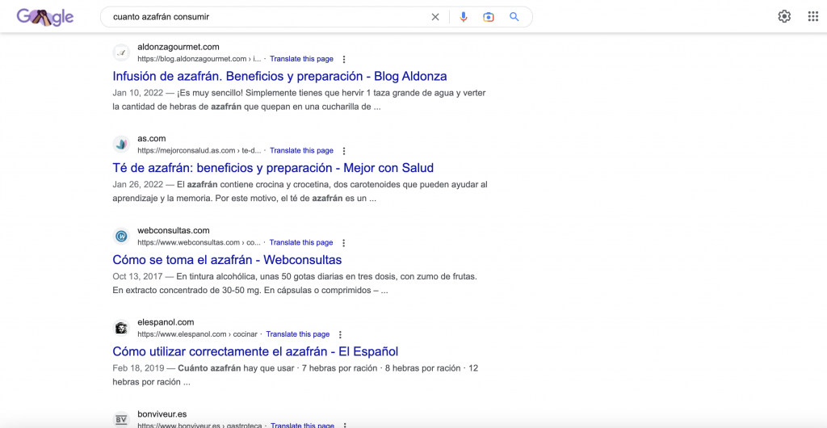
Task: Click the Google logo
Action: pyautogui.click(x=45, y=17)
